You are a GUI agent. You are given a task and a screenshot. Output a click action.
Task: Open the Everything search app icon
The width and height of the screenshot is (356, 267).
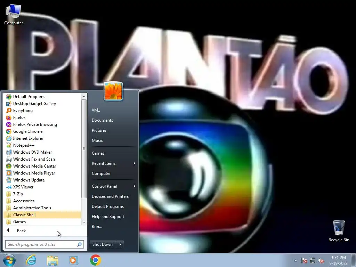[9, 111]
